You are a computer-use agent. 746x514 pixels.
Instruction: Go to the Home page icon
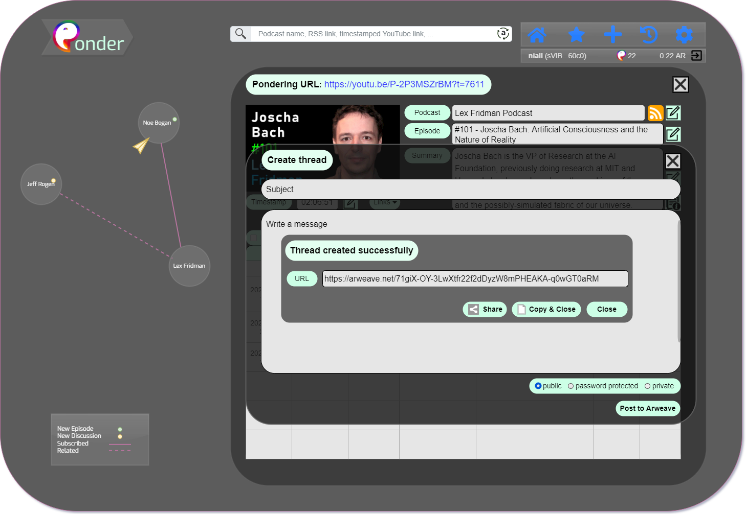537,35
